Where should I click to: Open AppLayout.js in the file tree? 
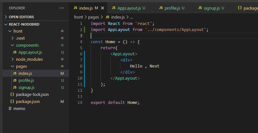click(x=36, y=52)
